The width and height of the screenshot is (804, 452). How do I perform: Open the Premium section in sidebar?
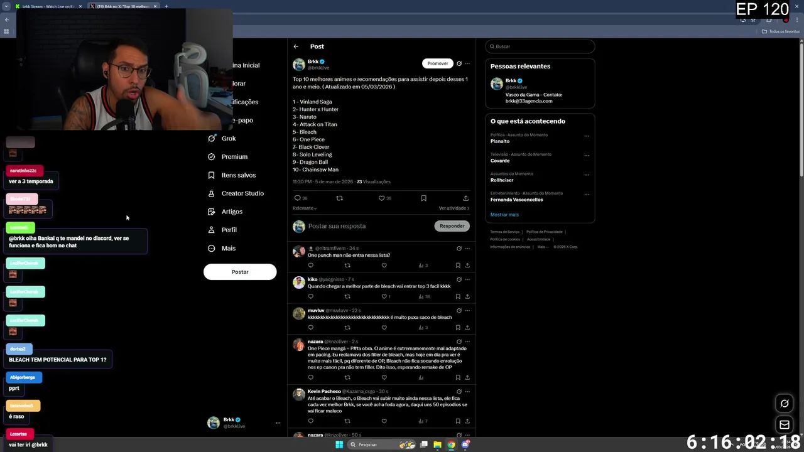pyautogui.click(x=227, y=156)
